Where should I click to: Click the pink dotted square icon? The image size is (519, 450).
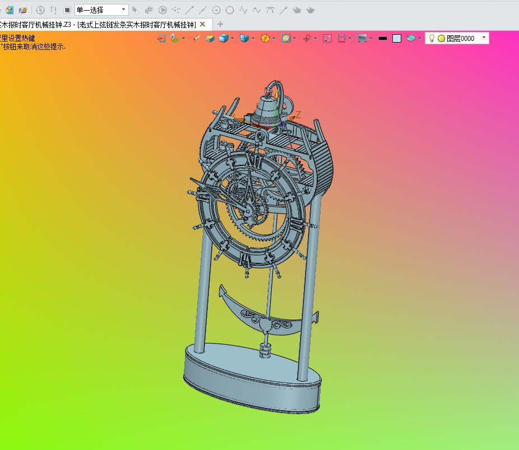tap(327, 38)
